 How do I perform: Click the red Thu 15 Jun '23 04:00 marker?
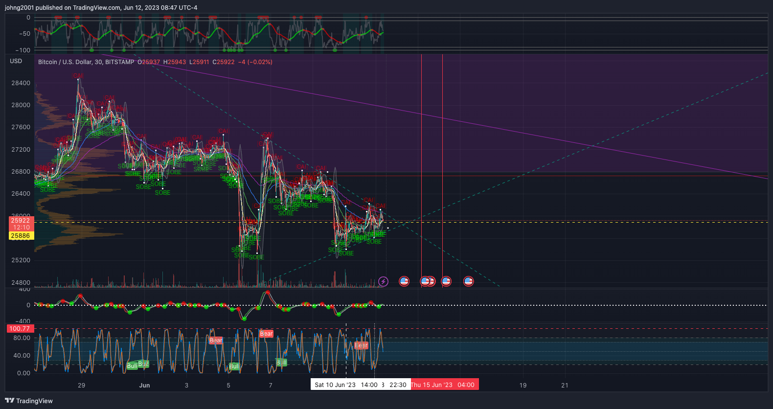point(444,385)
